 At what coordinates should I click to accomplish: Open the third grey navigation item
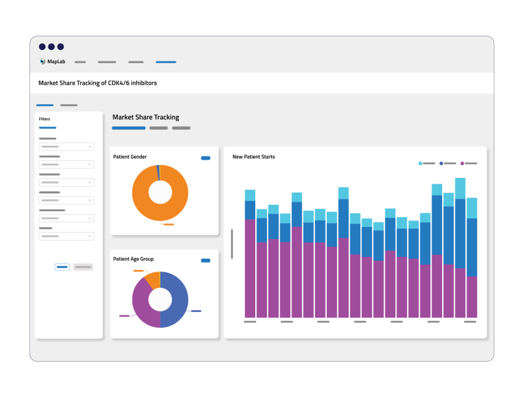(x=136, y=62)
